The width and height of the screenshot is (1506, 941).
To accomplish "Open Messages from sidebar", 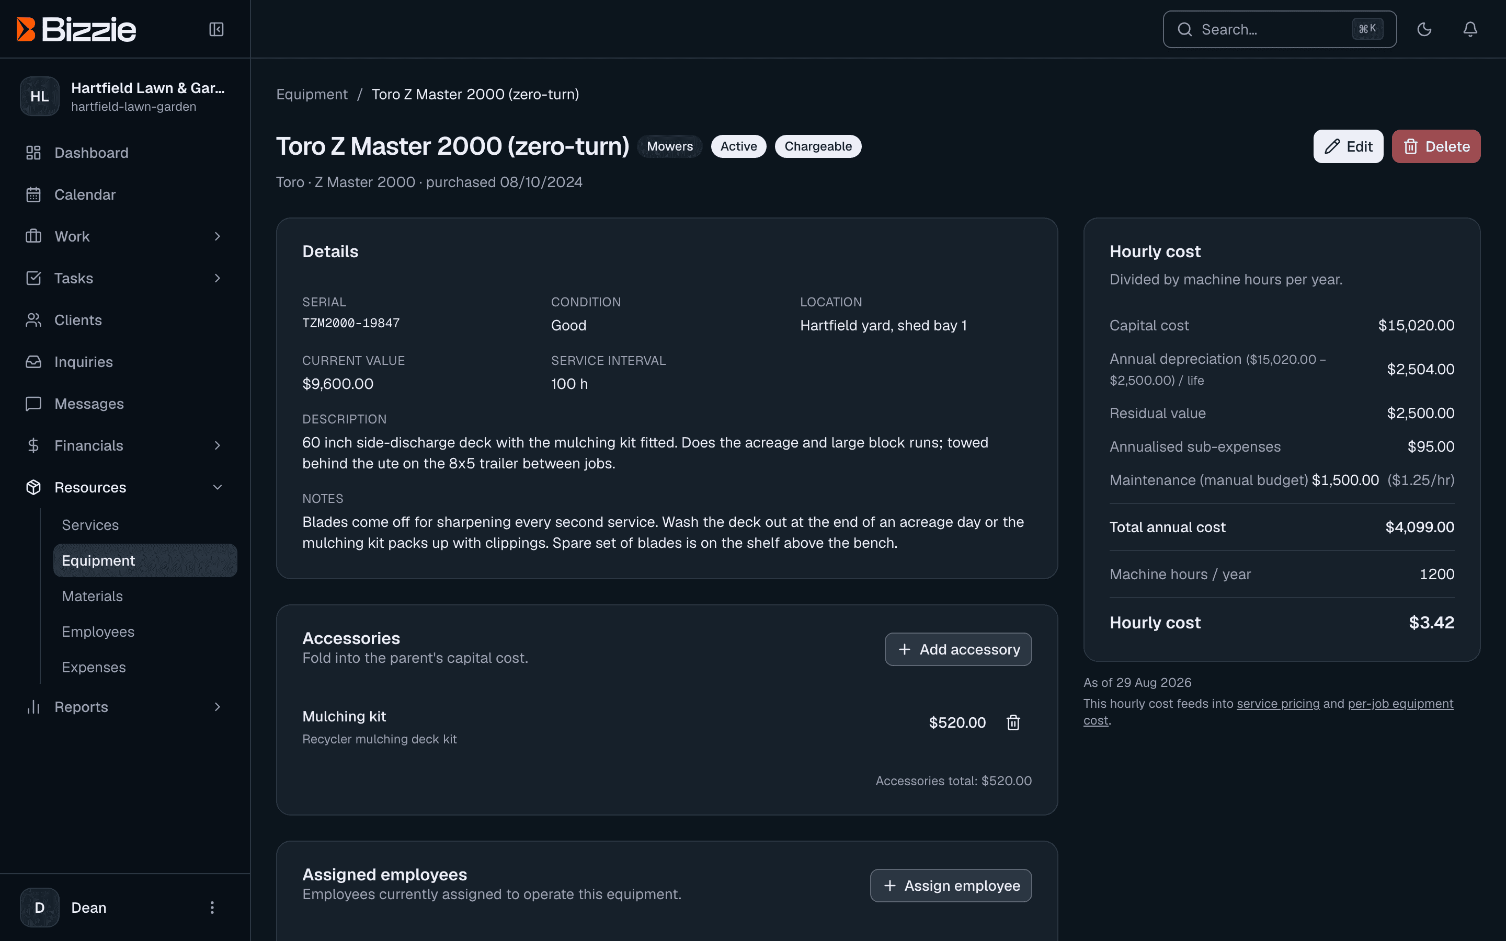I will [x=125, y=404].
